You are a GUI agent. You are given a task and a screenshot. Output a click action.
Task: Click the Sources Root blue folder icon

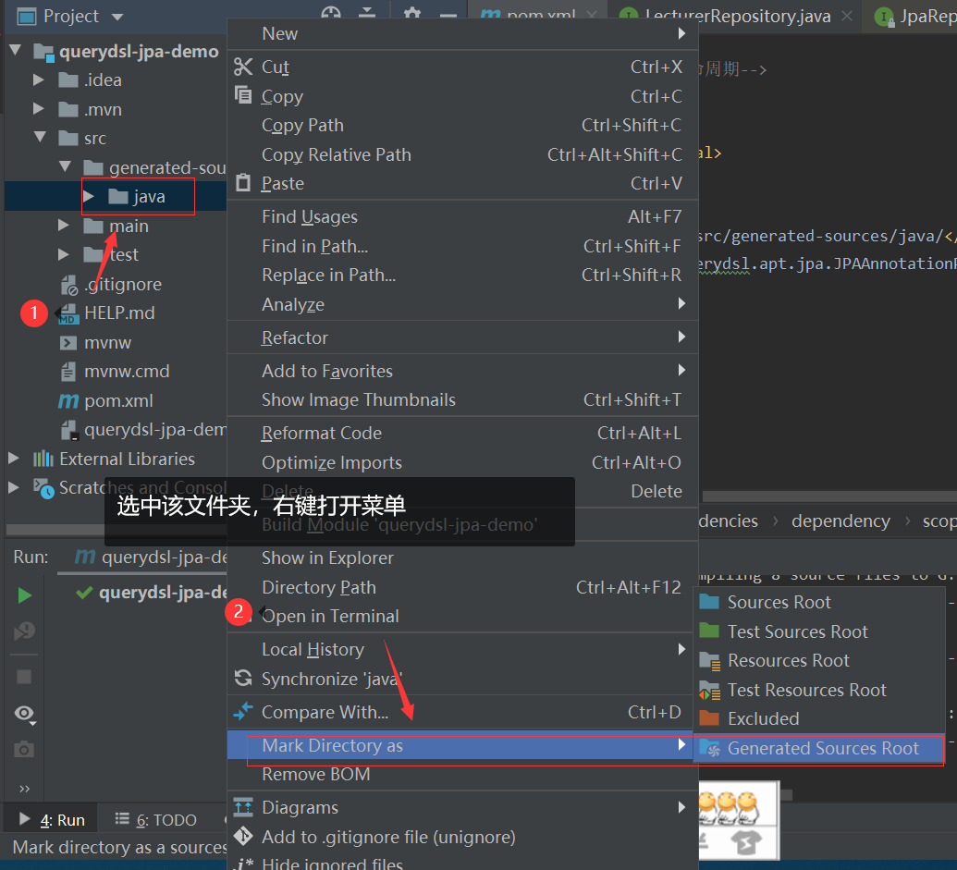coord(708,602)
